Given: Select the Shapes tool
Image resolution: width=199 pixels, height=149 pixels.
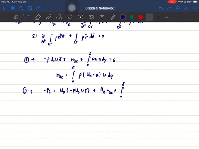Looking at the screenshot, I should click(x=59, y=17).
